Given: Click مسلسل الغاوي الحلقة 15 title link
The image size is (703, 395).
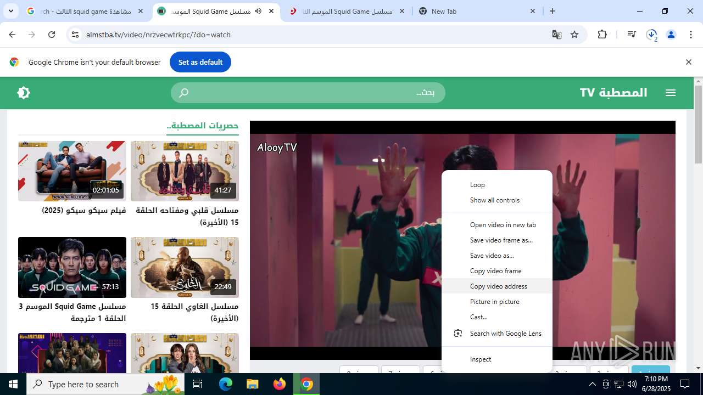Looking at the screenshot, I should click(x=194, y=312).
